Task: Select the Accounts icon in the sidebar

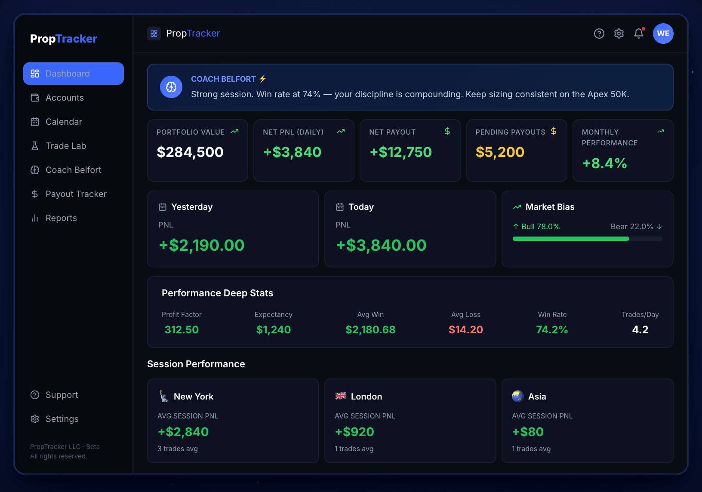Action: tap(35, 98)
